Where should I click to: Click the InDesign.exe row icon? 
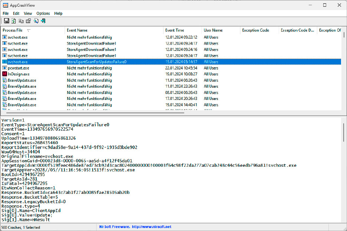(x=4, y=74)
